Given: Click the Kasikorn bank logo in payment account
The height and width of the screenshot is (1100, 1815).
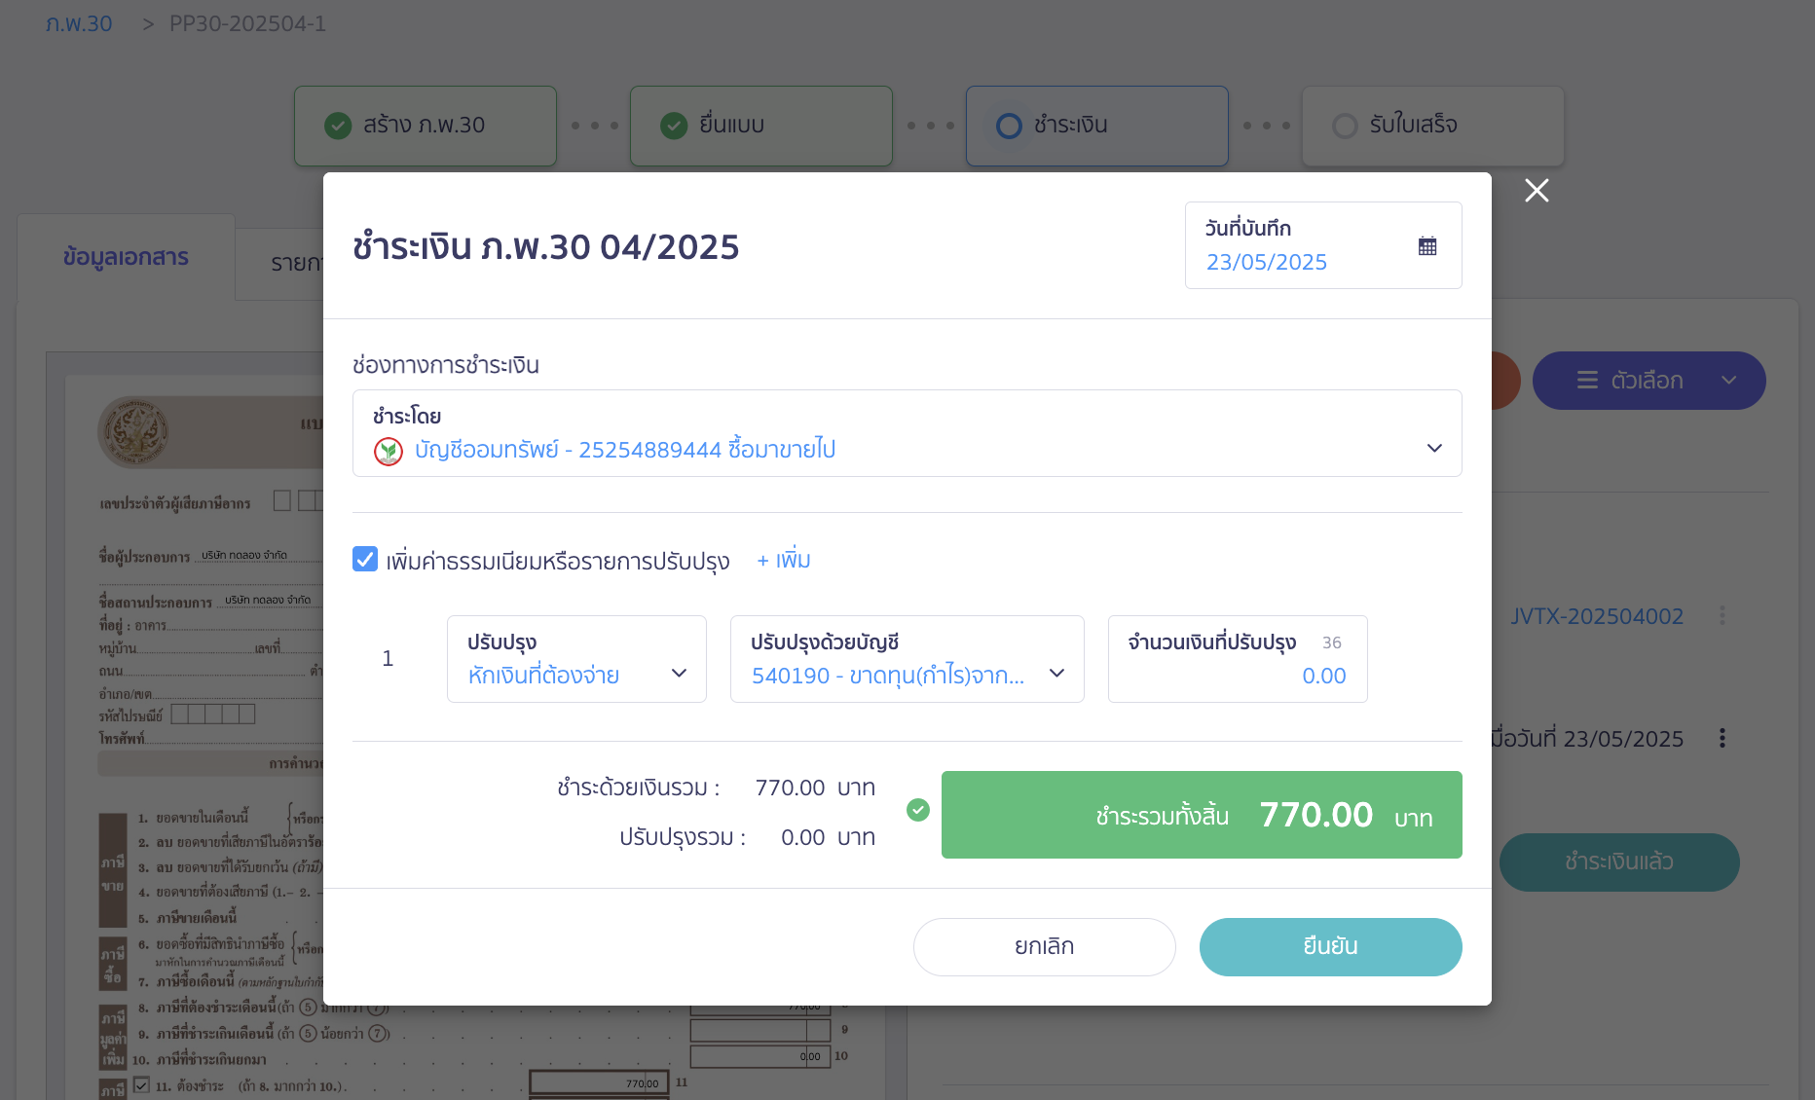Looking at the screenshot, I should (x=388, y=451).
